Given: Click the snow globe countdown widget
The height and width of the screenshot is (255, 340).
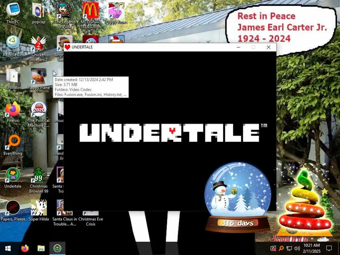Looking at the screenshot, I should tap(238, 197).
